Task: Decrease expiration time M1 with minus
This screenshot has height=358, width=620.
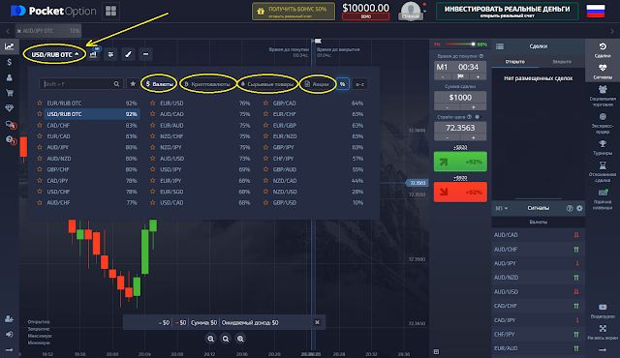Action: (443, 76)
